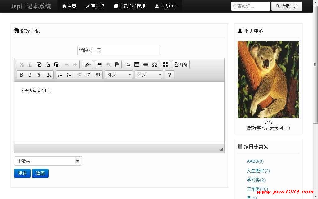Toggle bold formatting
318x199 pixels.
pyautogui.click(x=21, y=75)
